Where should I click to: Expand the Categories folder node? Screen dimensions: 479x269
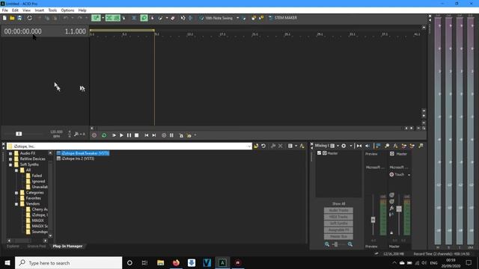click(16, 193)
